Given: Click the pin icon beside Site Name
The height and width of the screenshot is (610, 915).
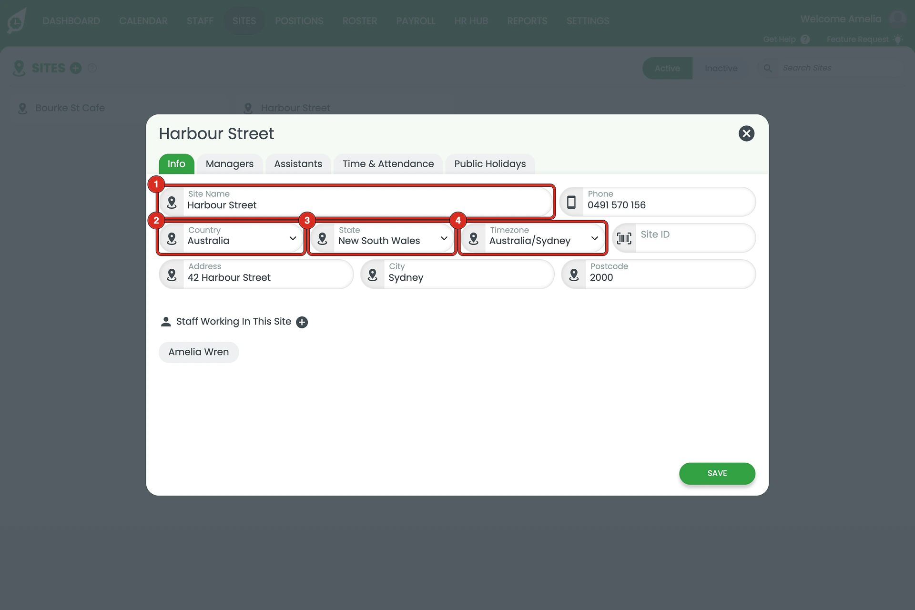Looking at the screenshot, I should (172, 202).
